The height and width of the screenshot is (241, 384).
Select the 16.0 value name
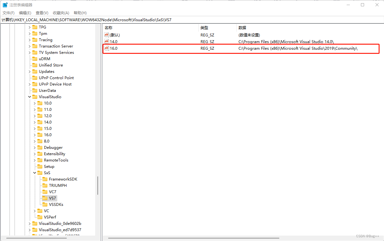(114, 48)
